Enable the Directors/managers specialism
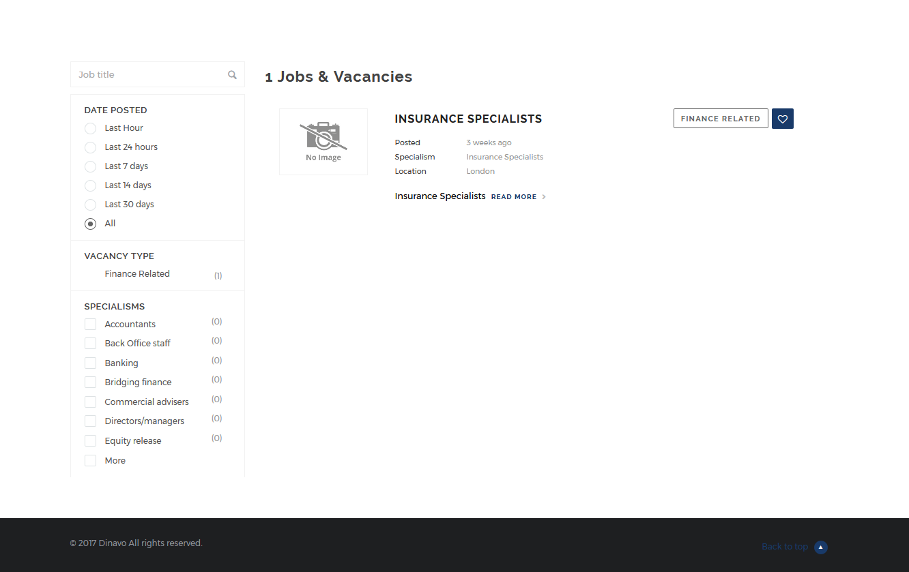Viewport: 909px width, 572px height. pyautogui.click(x=90, y=421)
